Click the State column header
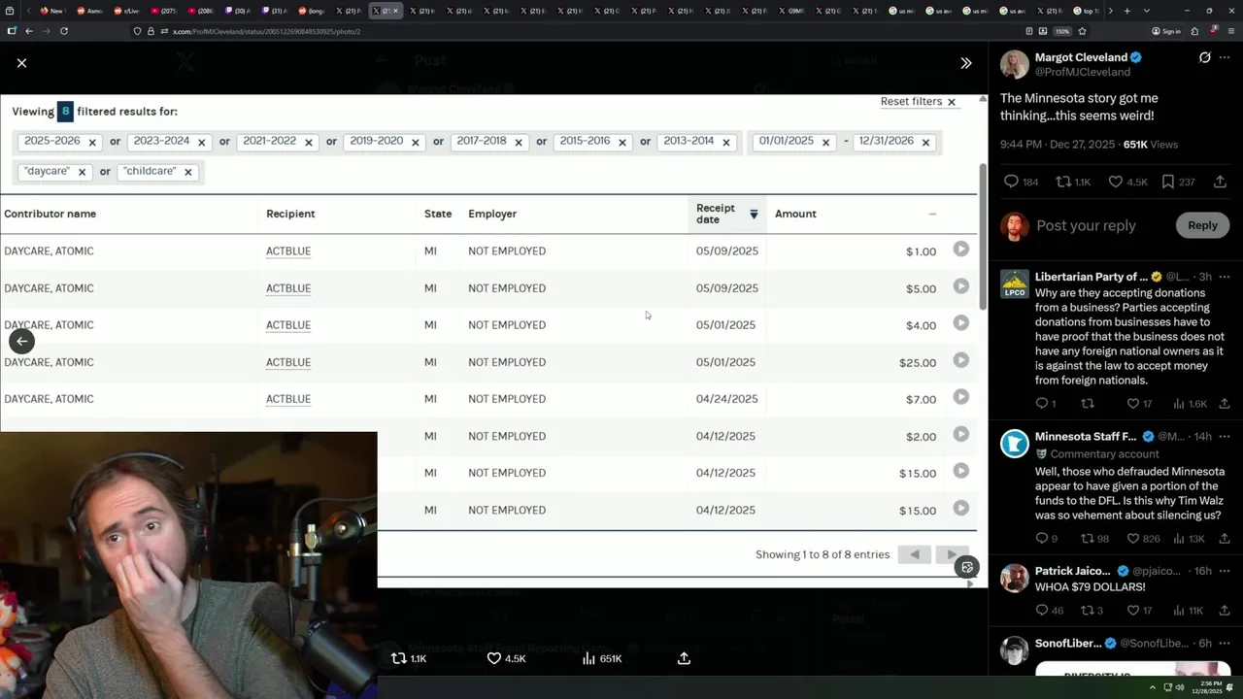1243x699 pixels. click(438, 214)
